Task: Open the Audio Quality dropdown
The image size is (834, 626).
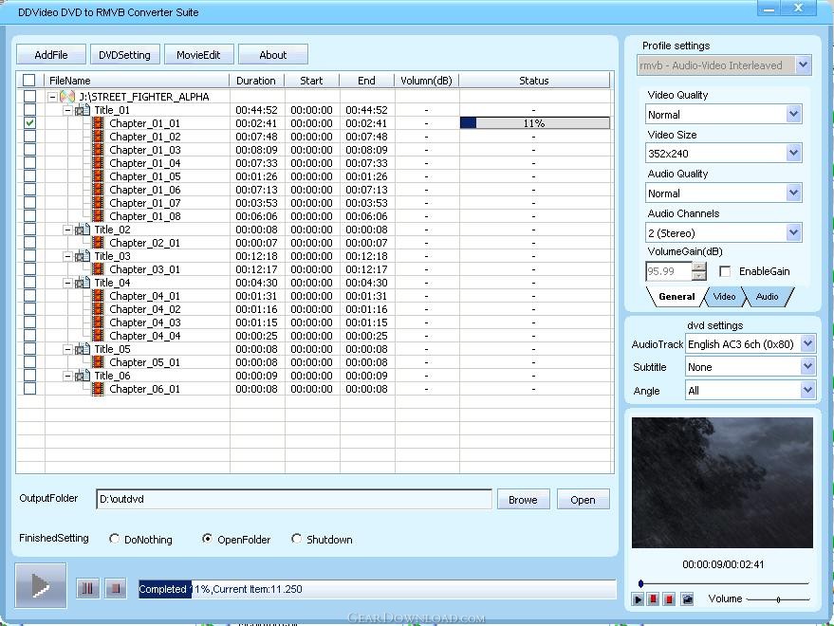Action: (793, 193)
